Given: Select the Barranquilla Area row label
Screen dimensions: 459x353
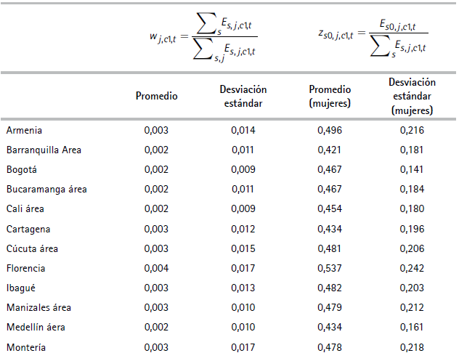Looking at the screenshot, I should click(44, 150).
